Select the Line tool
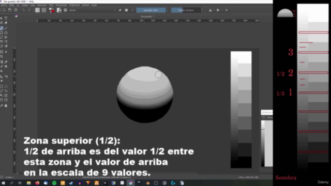 [x=6, y=28]
